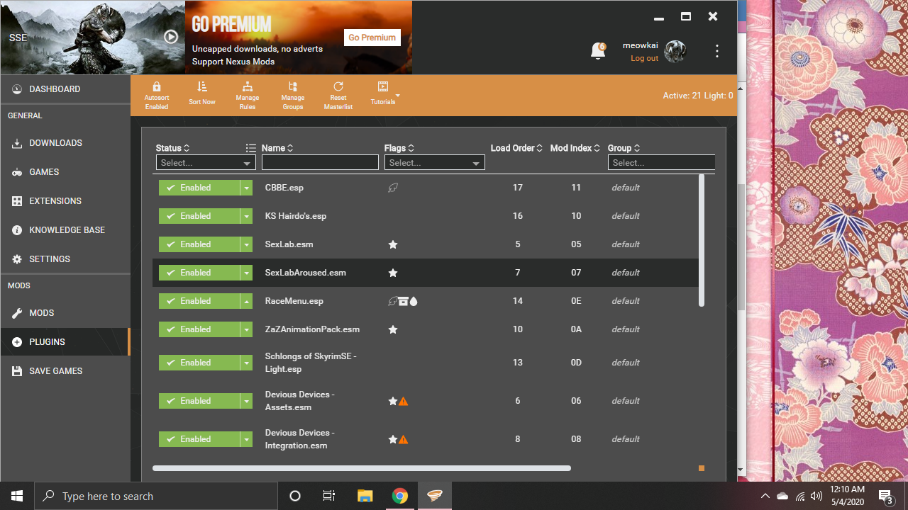Open the Windows Start menu
Image resolution: width=908 pixels, height=510 pixels.
17,496
